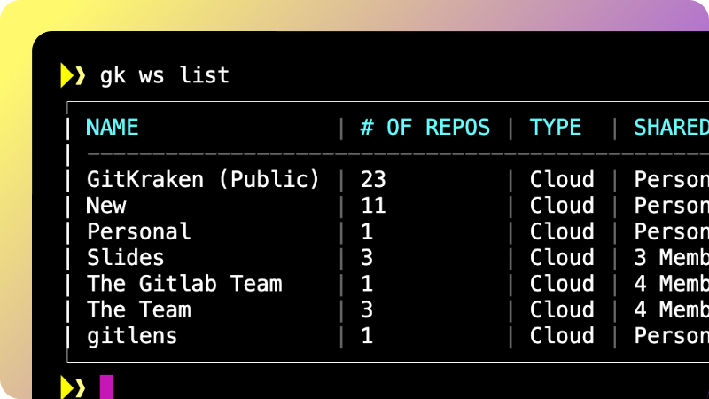The image size is (709, 399).
Task: Click the yellow prompt arrow beside the magenta cursor
Action: tap(73, 387)
